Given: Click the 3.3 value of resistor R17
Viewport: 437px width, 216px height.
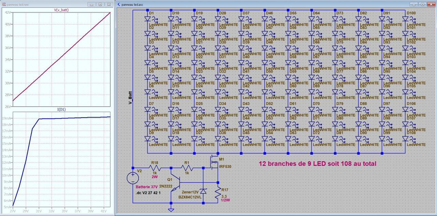Looking at the screenshot, I should (x=224, y=197).
